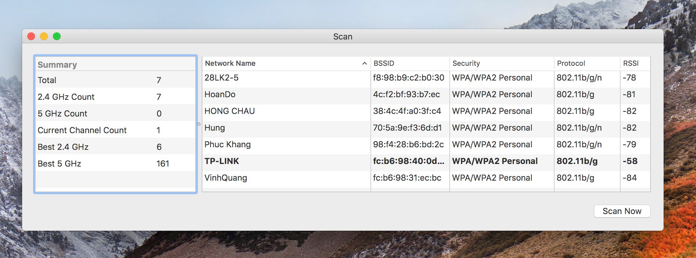Click WPA/WPA2 Personal in HoanDo row

(x=492, y=94)
